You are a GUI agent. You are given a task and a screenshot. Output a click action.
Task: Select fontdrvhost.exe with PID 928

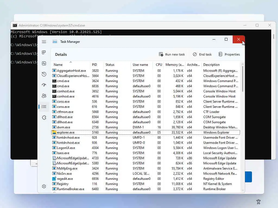pos(146,137)
